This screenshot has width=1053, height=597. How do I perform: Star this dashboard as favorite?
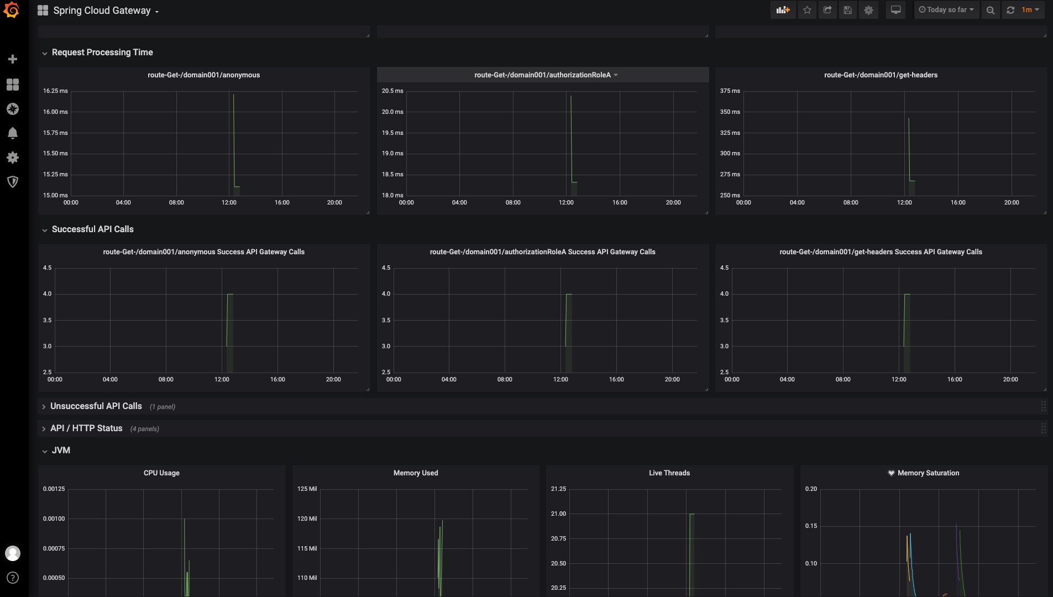(x=807, y=10)
